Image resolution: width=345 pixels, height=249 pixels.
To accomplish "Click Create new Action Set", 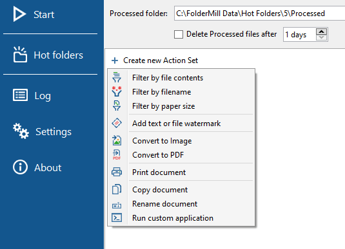I will coord(161,60).
